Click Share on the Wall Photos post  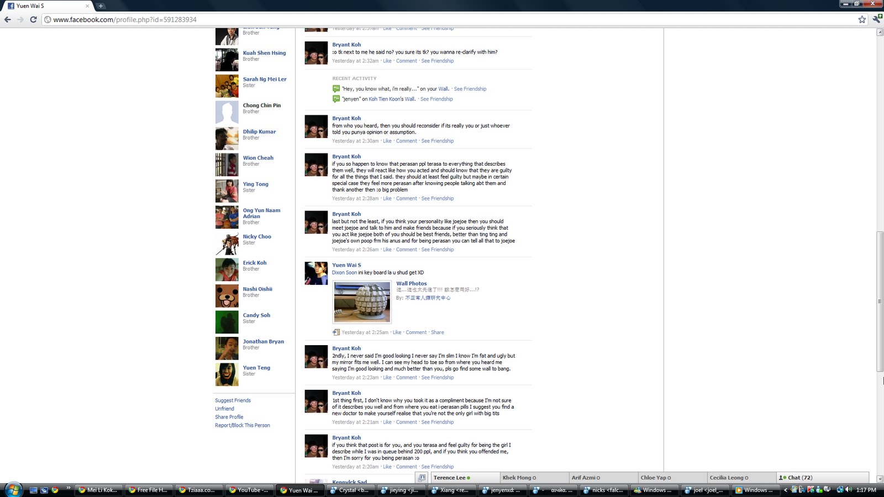[x=437, y=332]
